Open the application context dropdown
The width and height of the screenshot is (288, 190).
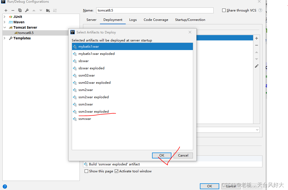coord(257,130)
